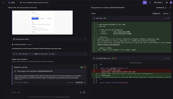Click the add attachment plus in chat box
Screen dimensions: 173x99
(x=81, y=92)
